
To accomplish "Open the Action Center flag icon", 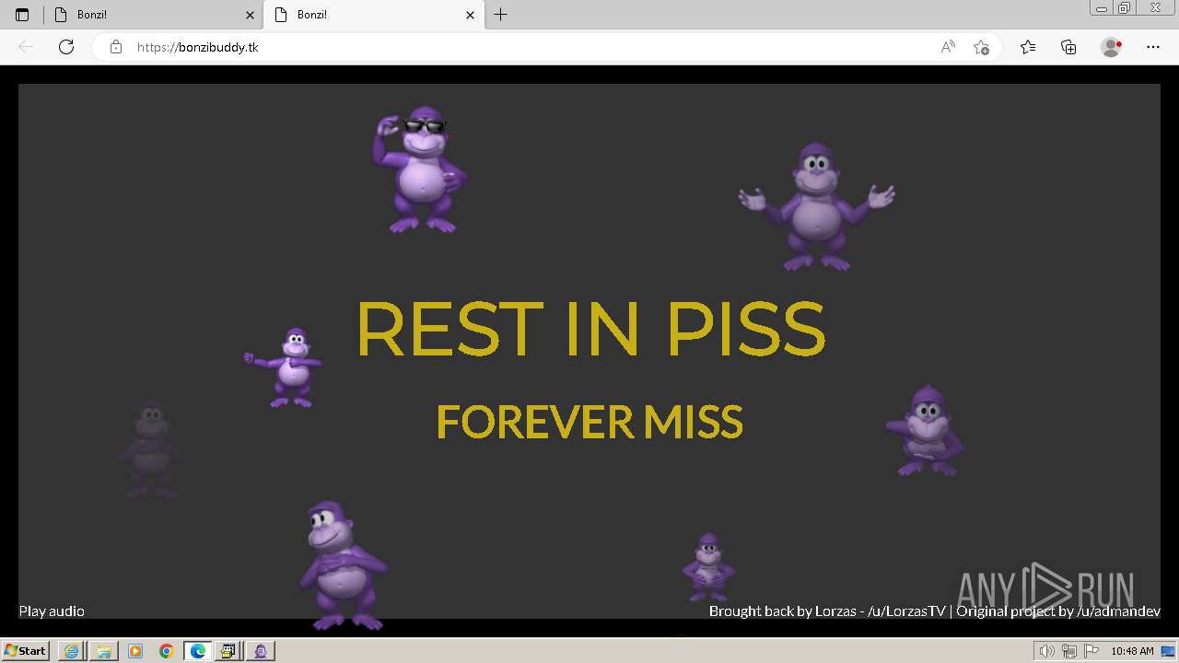I will (1091, 651).
